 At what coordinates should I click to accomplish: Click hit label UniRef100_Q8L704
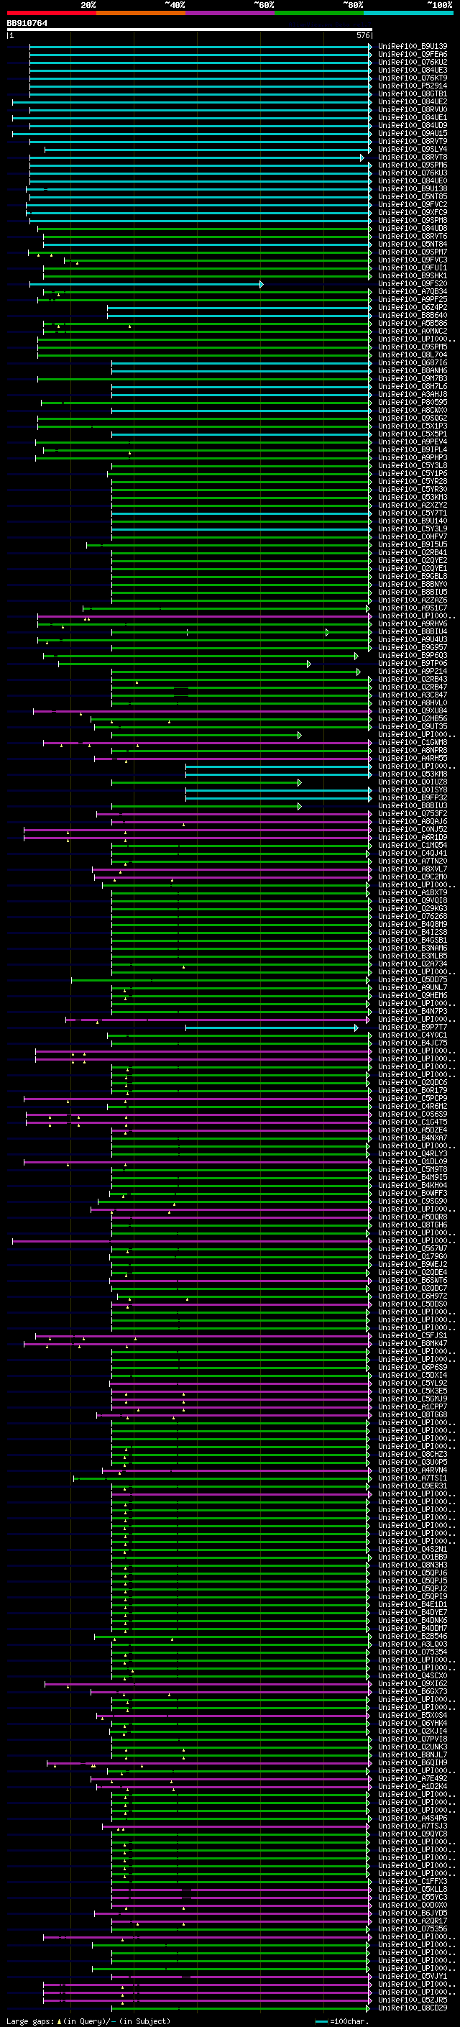412,355
